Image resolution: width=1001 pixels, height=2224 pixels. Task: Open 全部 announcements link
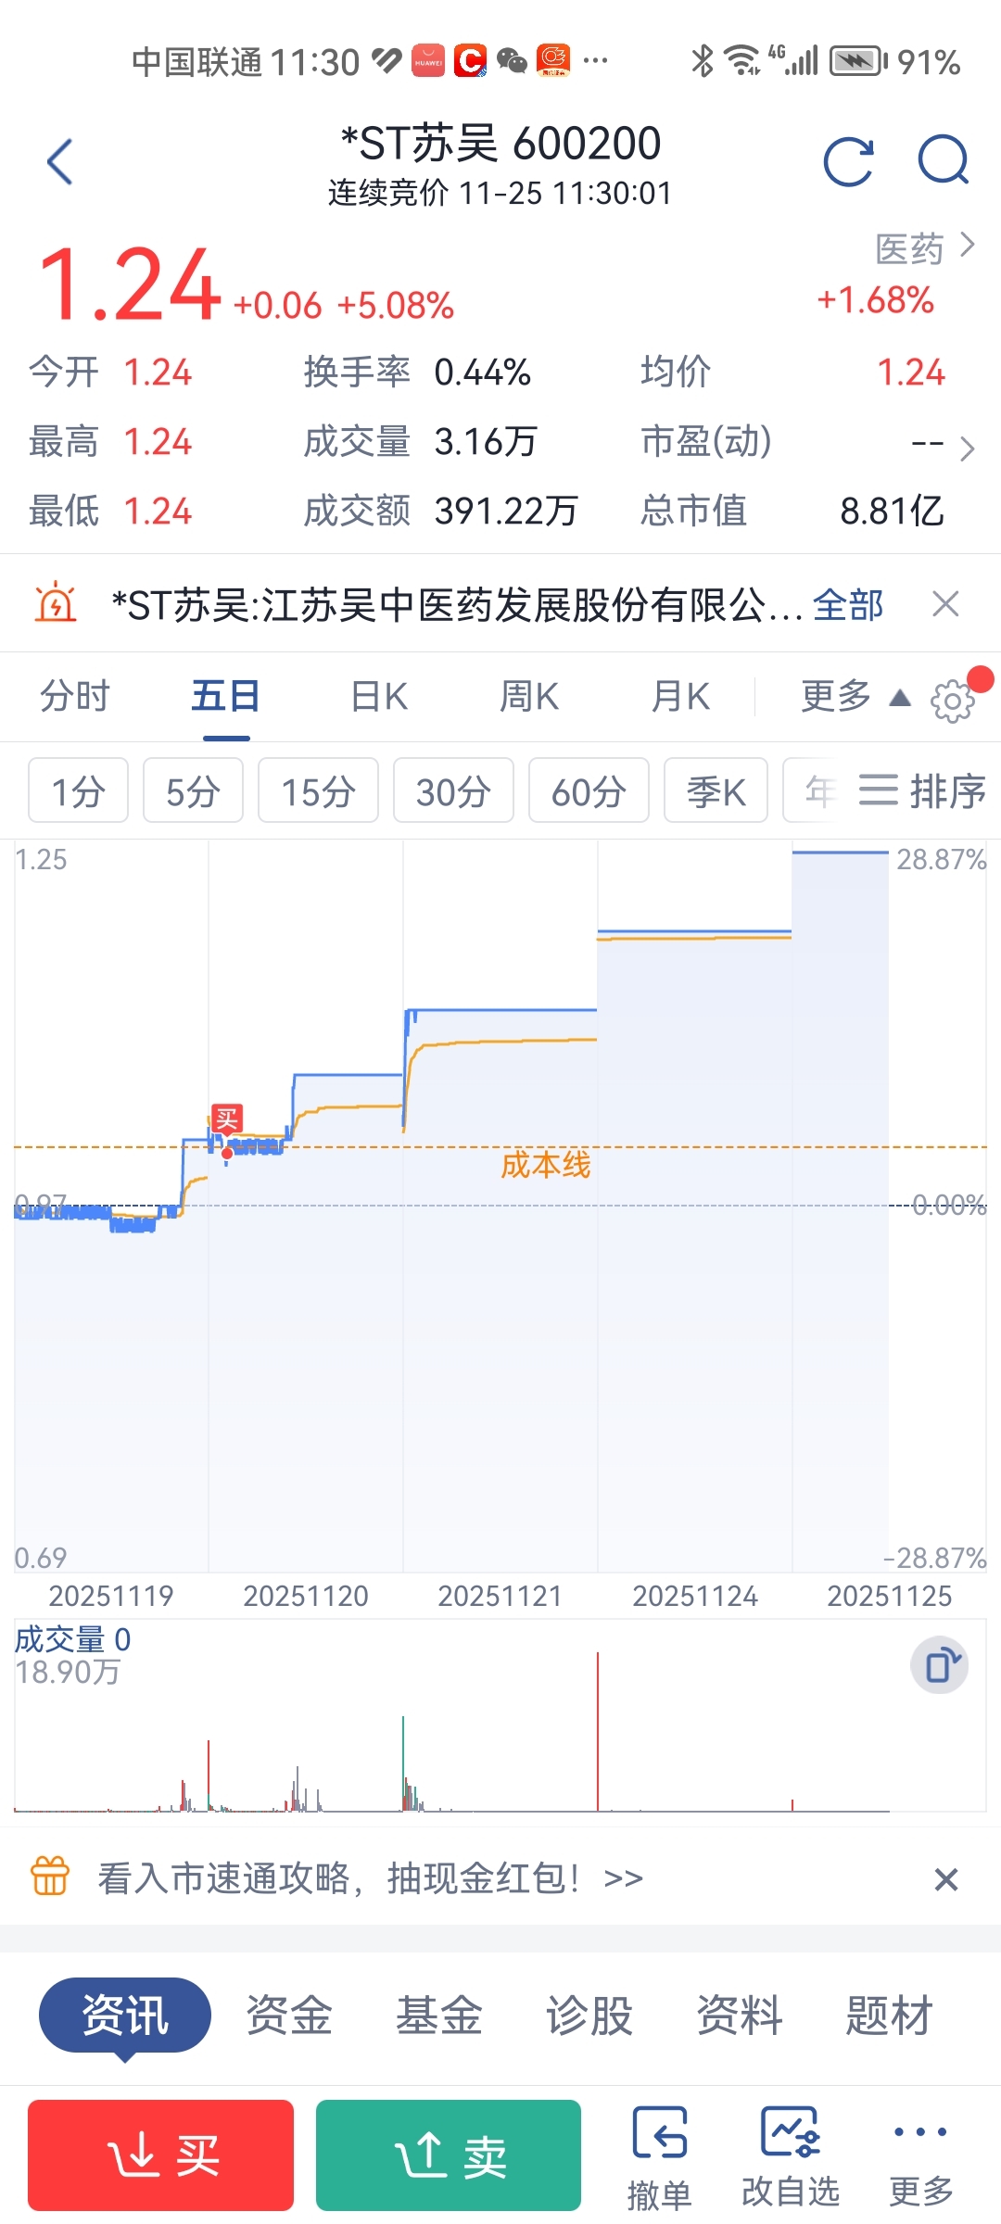(x=847, y=605)
